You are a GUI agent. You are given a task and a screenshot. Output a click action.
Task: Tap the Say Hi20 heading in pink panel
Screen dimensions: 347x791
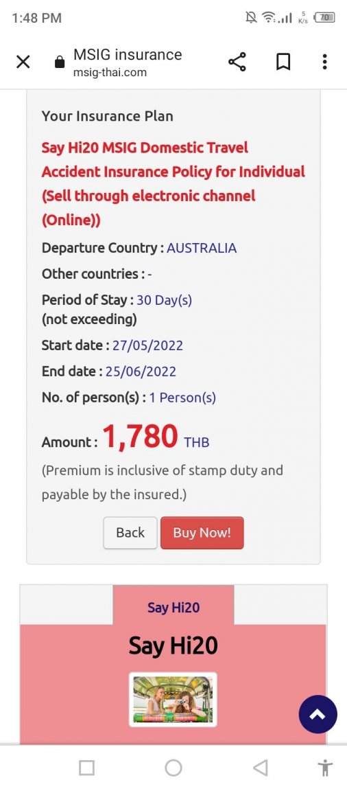point(173,645)
